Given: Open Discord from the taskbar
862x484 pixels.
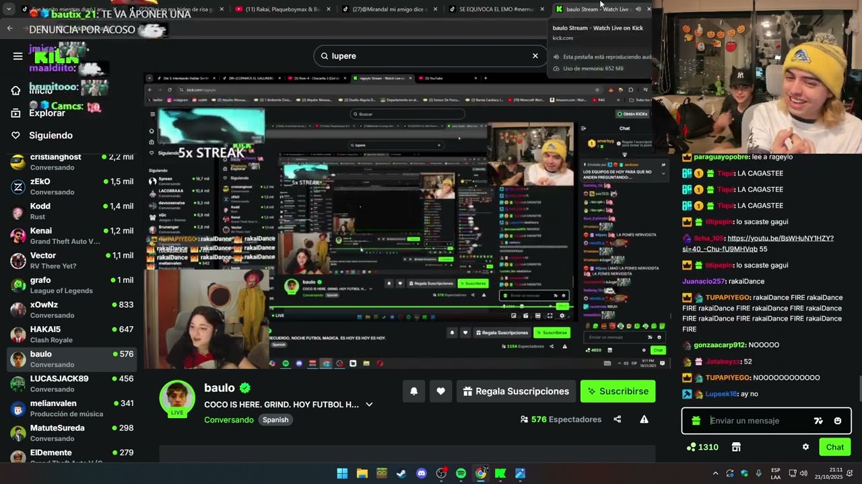Looking at the screenshot, I should pyautogui.click(x=421, y=473).
